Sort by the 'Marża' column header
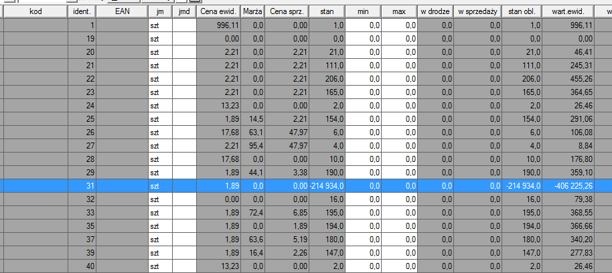This screenshot has width=612, height=273. coord(252,12)
